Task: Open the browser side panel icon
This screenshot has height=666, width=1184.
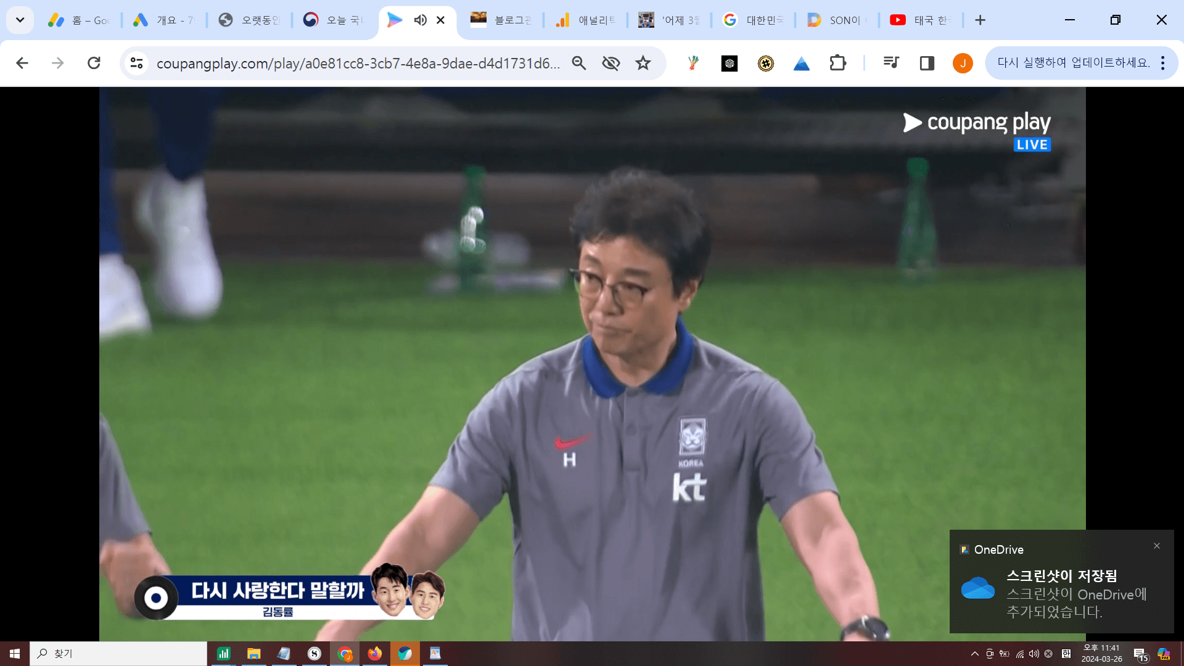Action: 927,63
